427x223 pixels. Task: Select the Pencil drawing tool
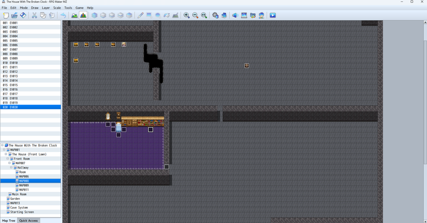[x=140, y=16]
